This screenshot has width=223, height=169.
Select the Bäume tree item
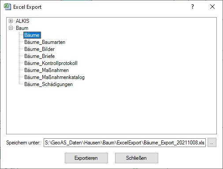(32, 35)
